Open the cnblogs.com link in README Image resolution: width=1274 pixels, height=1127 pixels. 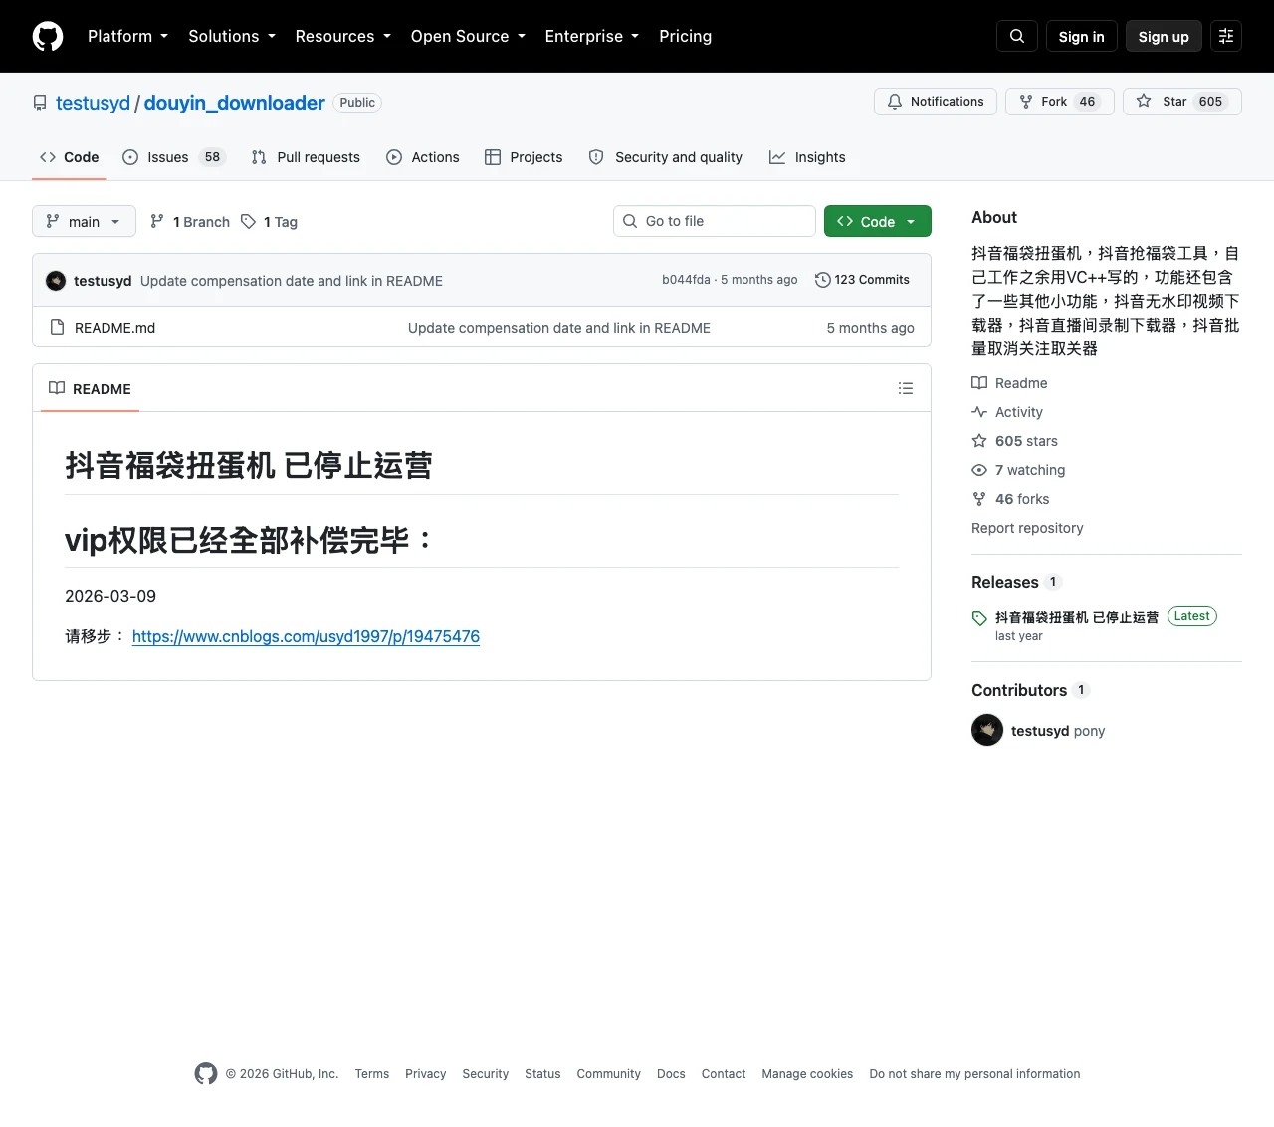[x=306, y=636]
